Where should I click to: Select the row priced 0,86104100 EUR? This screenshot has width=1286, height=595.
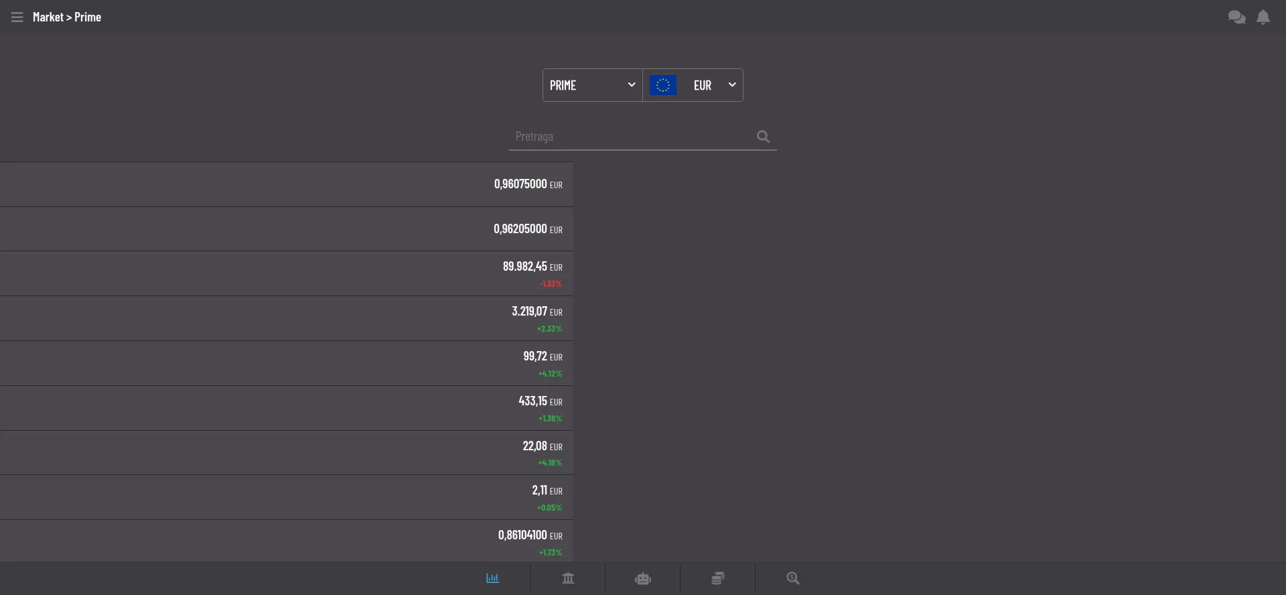click(x=287, y=541)
